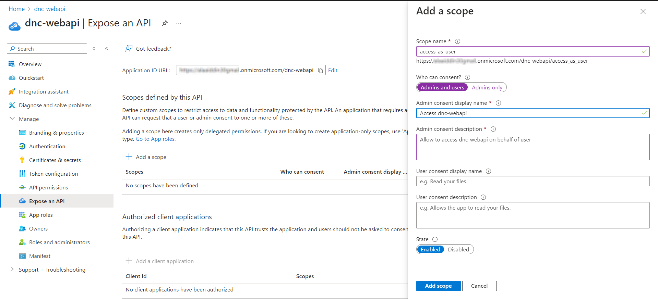Go to Home breadcrumb
Image resolution: width=658 pixels, height=299 pixels.
coord(16,9)
